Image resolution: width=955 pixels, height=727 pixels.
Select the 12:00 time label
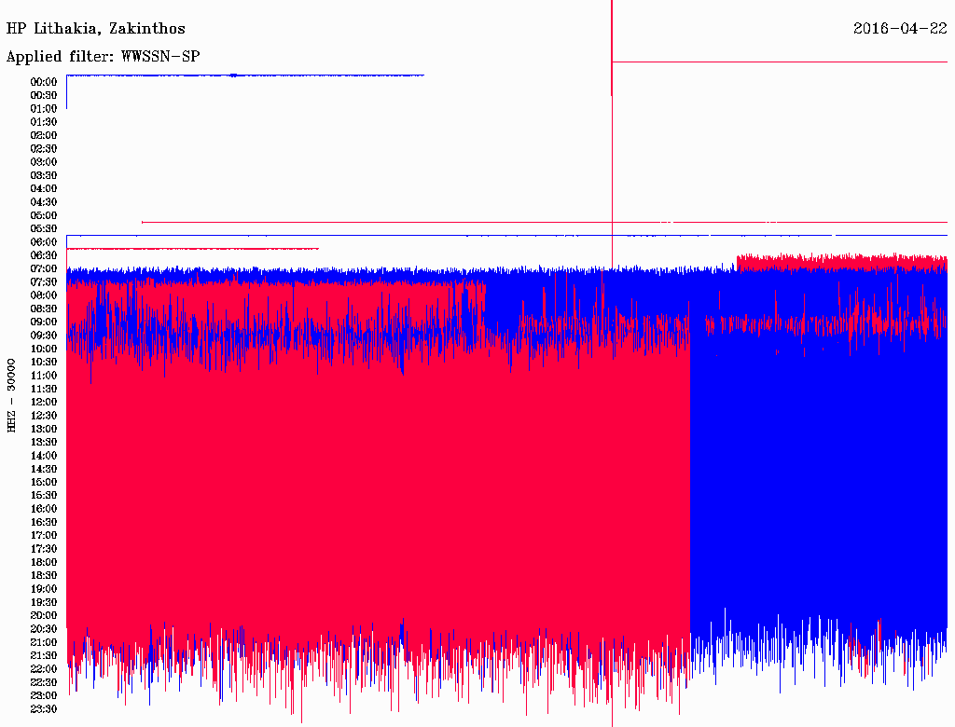point(44,402)
